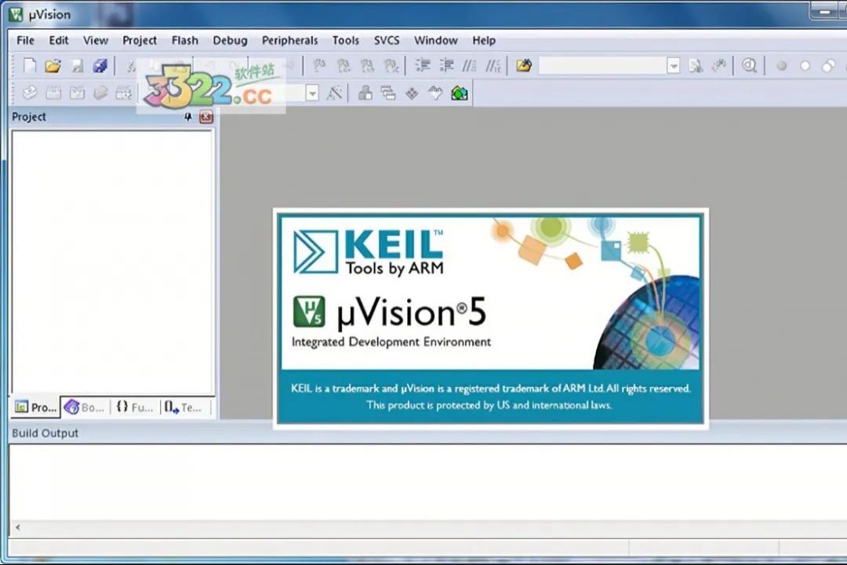Open the Edit menu
The image size is (847, 565).
pyautogui.click(x=59, y=41)
